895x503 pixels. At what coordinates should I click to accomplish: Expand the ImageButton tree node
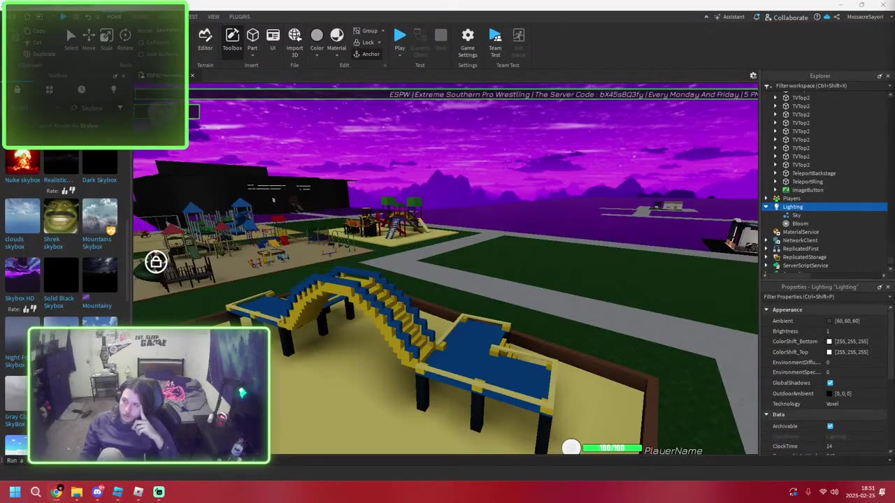tap(775, 190)
